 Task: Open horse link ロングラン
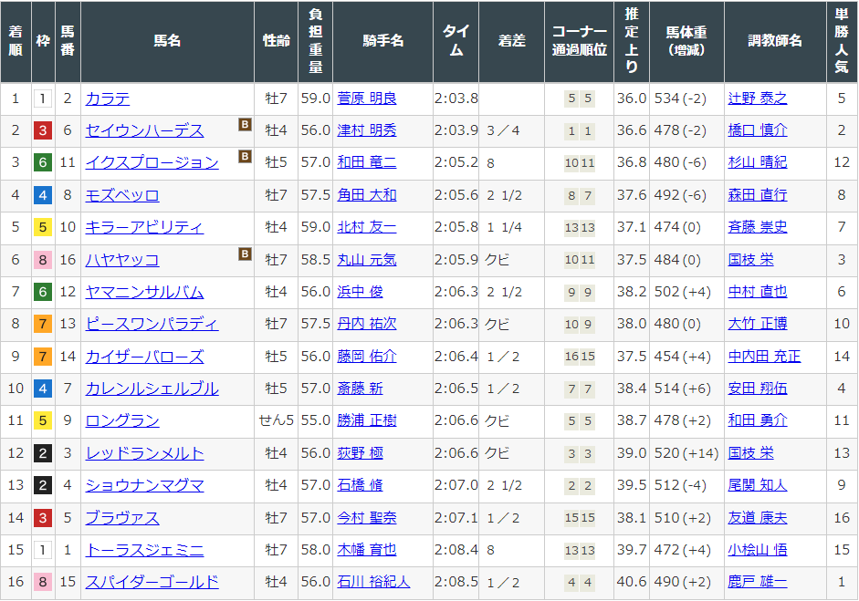click(122, 420)
